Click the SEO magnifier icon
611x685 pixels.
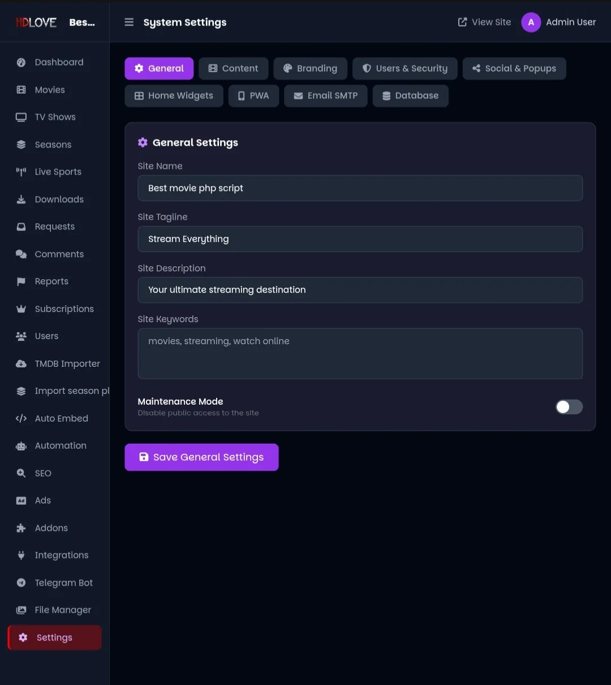coord(21,473)
